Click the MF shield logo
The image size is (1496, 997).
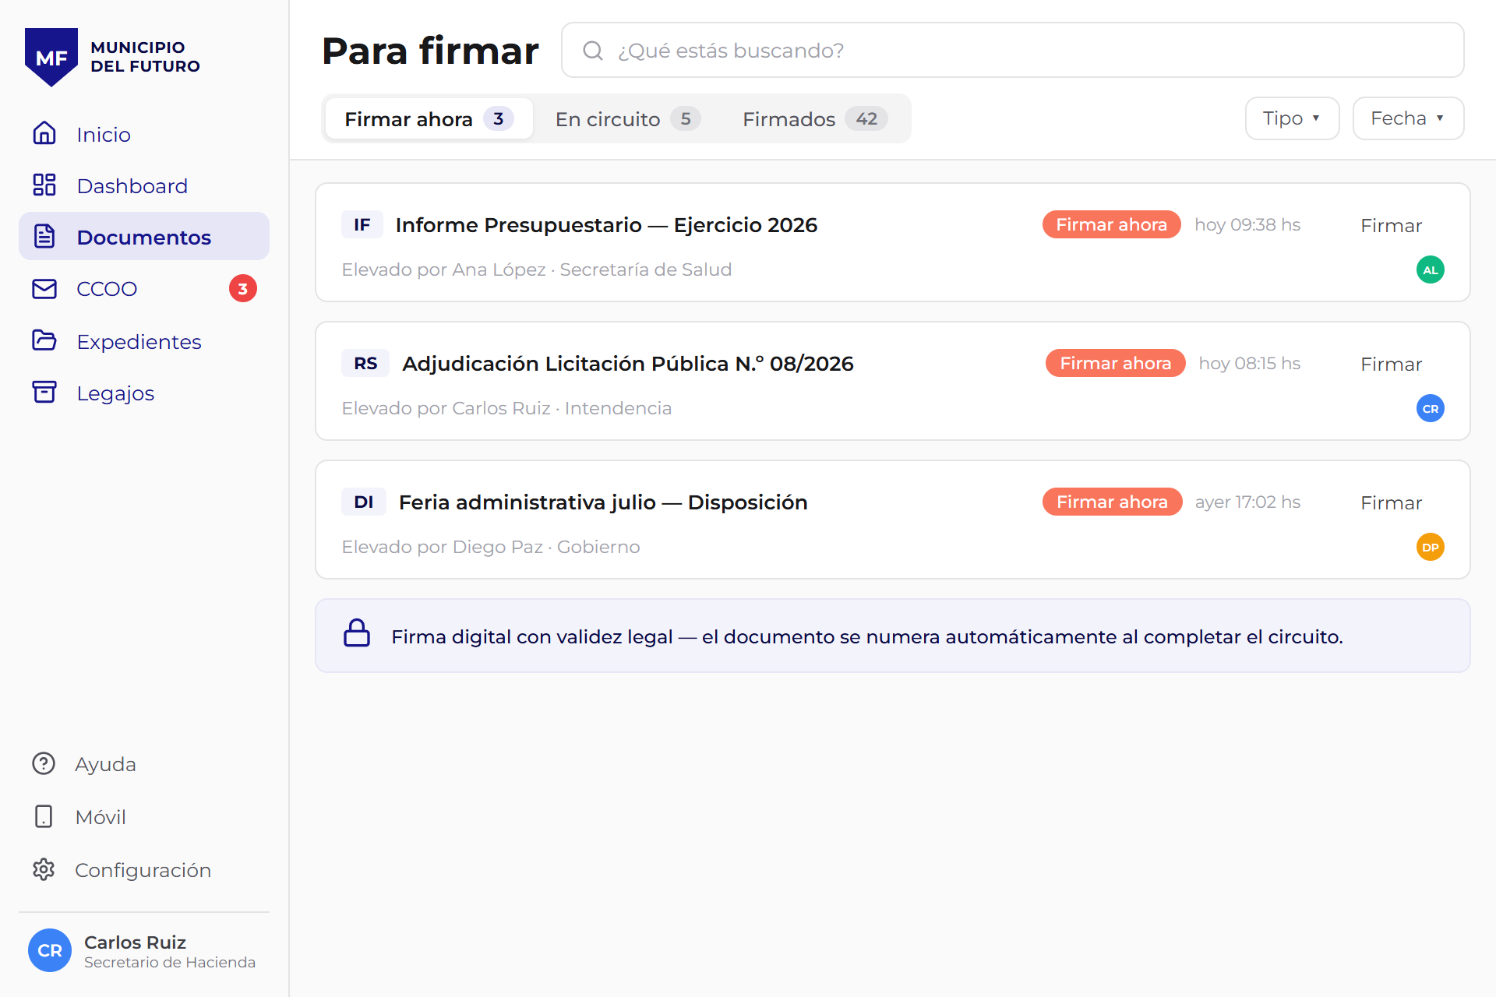[x=51, y=57]
